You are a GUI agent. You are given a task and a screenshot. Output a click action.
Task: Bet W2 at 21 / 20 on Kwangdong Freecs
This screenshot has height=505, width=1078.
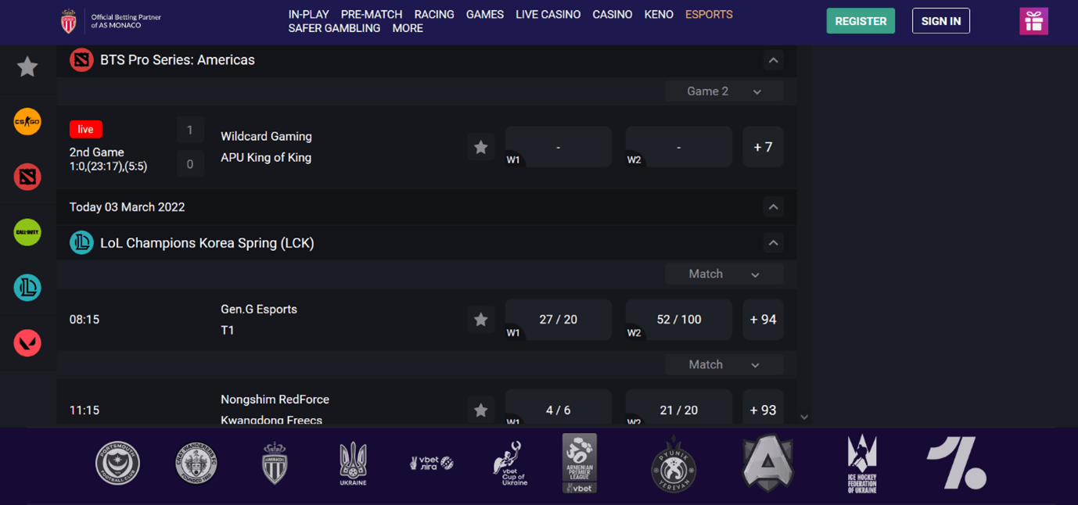679,408
